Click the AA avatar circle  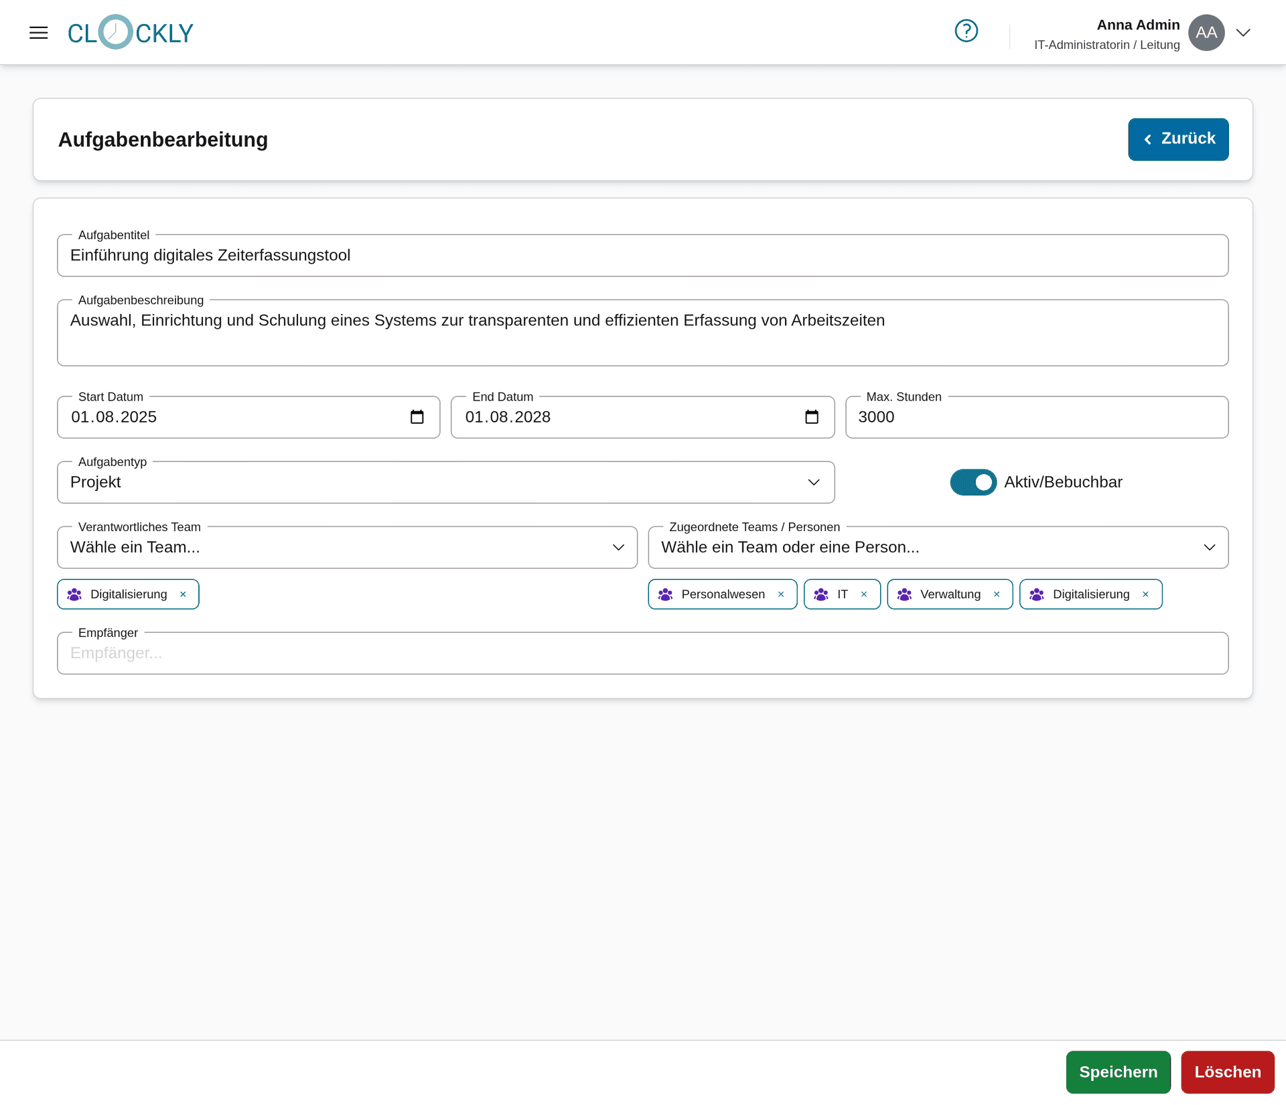click(1206, 32)
